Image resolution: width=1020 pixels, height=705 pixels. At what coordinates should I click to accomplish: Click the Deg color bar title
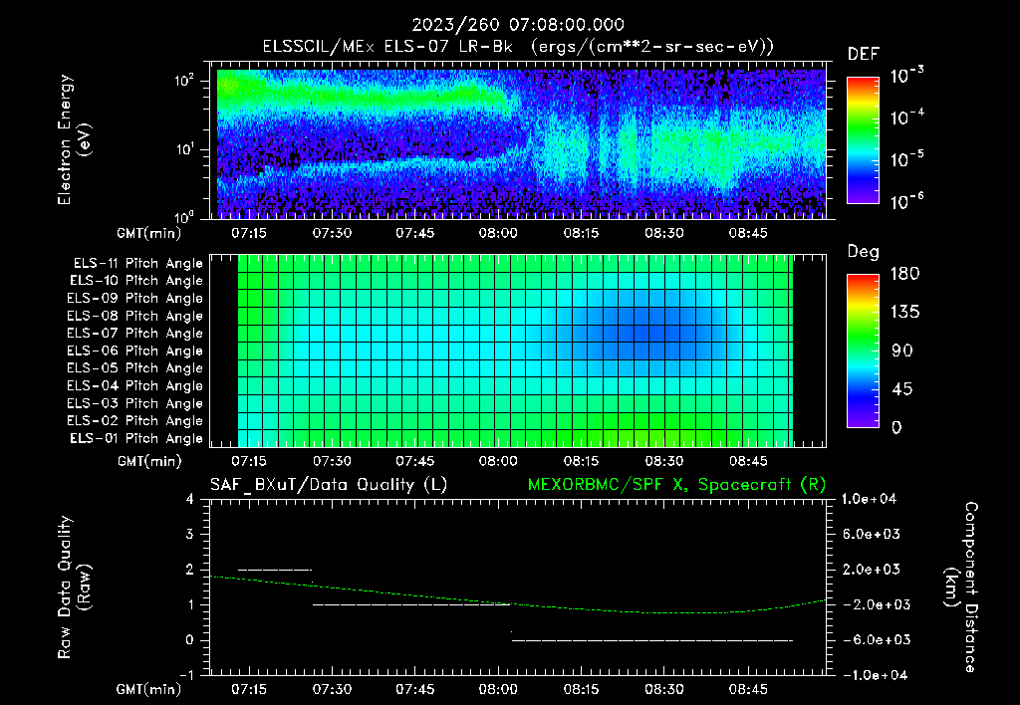coord(864,252)
